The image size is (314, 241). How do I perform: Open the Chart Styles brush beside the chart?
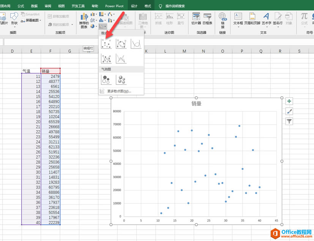[x=289, y=111]
